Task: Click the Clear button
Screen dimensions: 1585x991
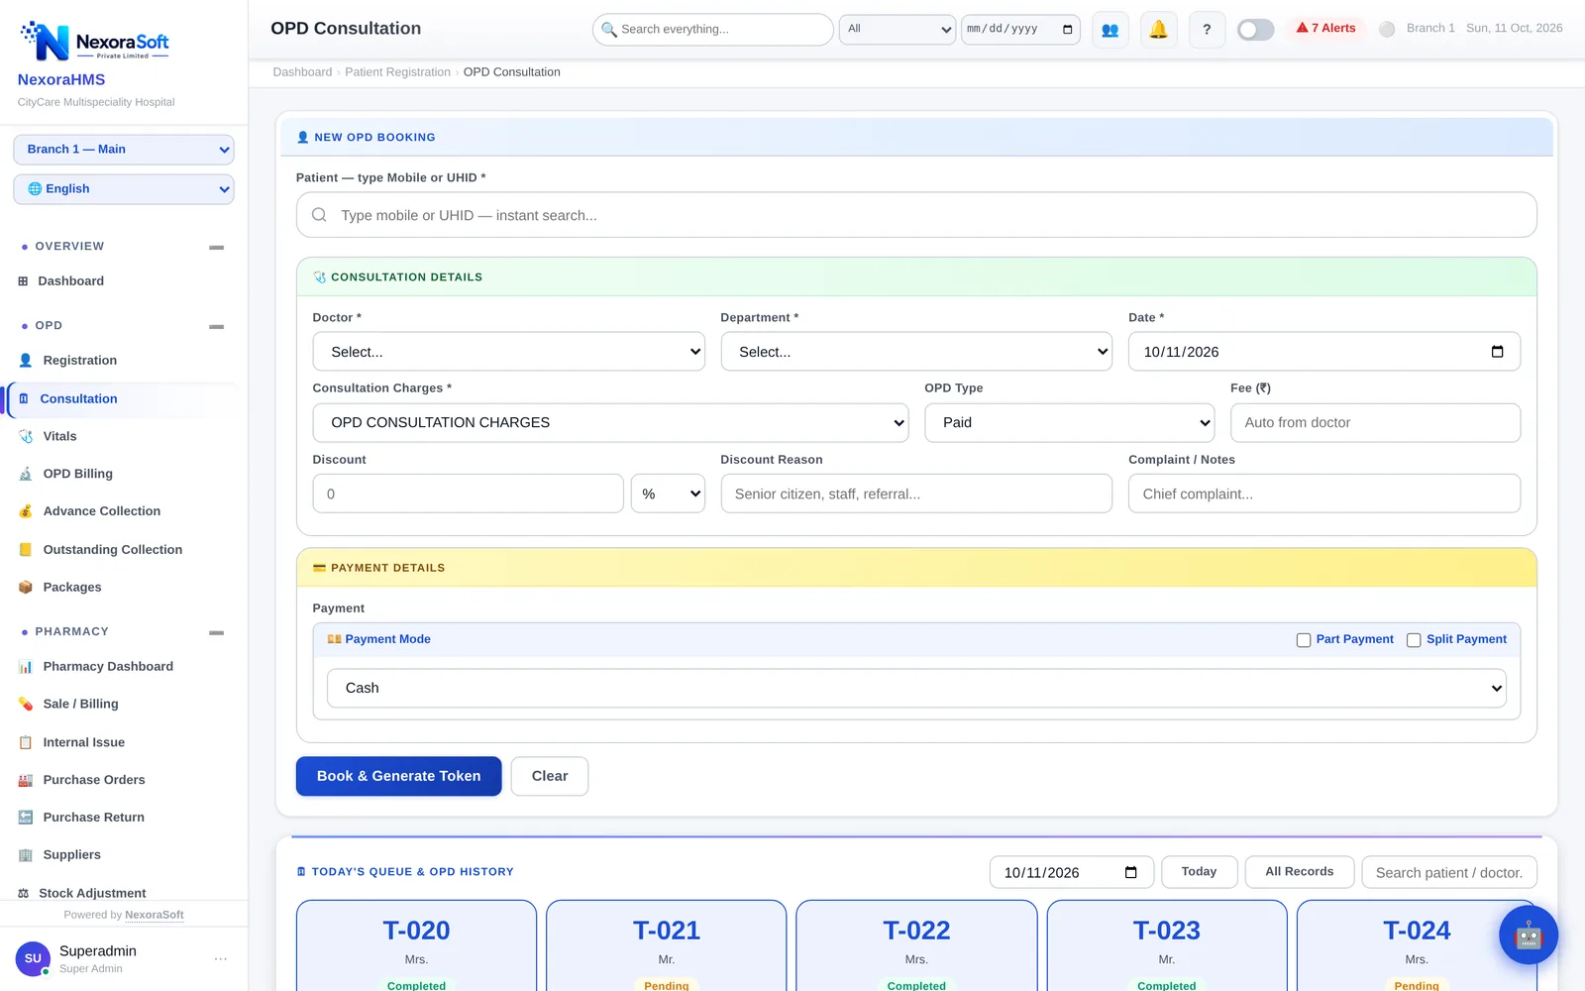Action: click(550, 776)
